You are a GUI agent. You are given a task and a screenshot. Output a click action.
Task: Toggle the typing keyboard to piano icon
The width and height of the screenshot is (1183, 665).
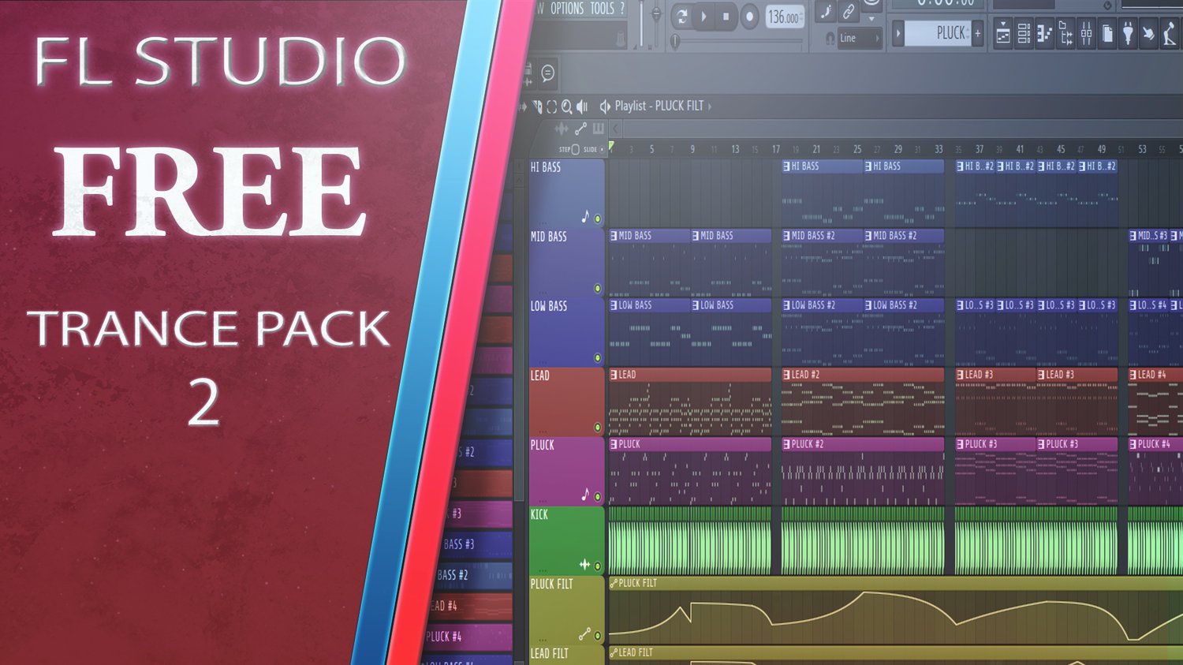point(827,11)
